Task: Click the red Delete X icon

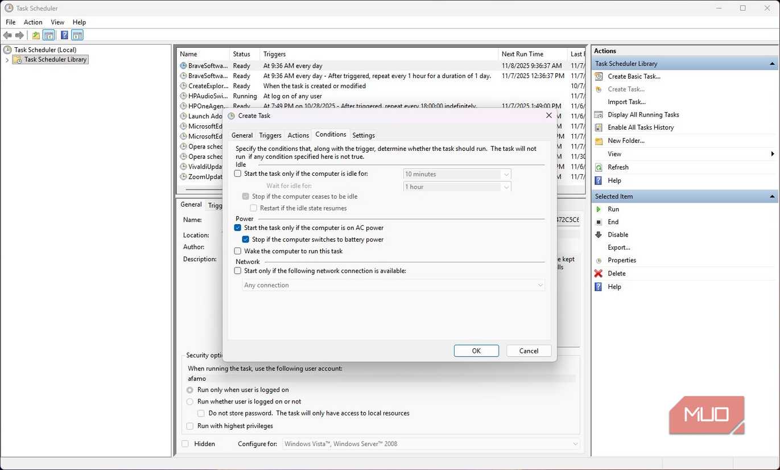Action: [x=599, y=274]
